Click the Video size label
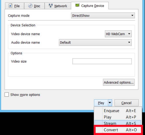The height and width of the screenshot is (135, 145). (x=19, y=61)
